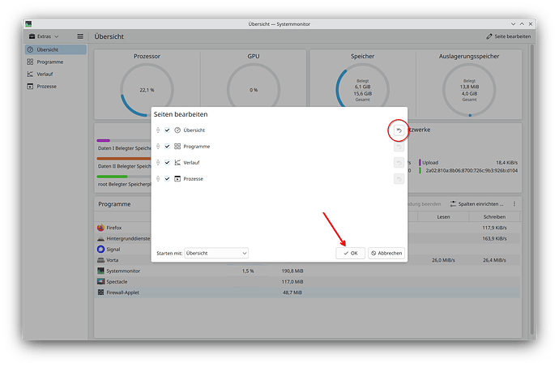Click the Firefox icon in Programme list
The height and width of the screenshot is (367, 559).
pyautogui.click(x=100, y=228)
